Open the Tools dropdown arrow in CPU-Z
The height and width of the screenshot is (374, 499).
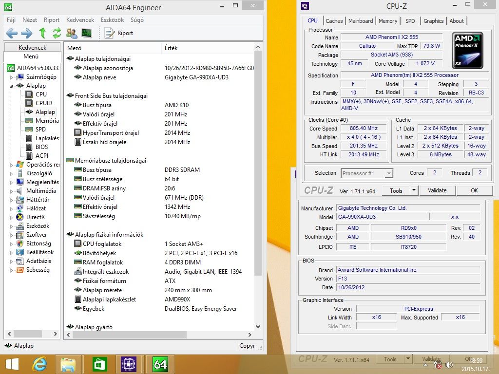point(414,190)
